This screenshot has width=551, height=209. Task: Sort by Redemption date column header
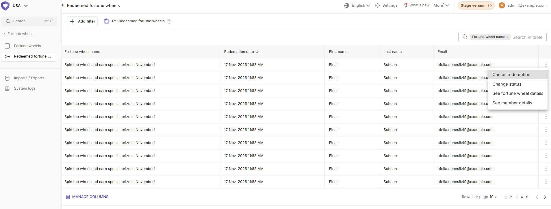[241, 52]
